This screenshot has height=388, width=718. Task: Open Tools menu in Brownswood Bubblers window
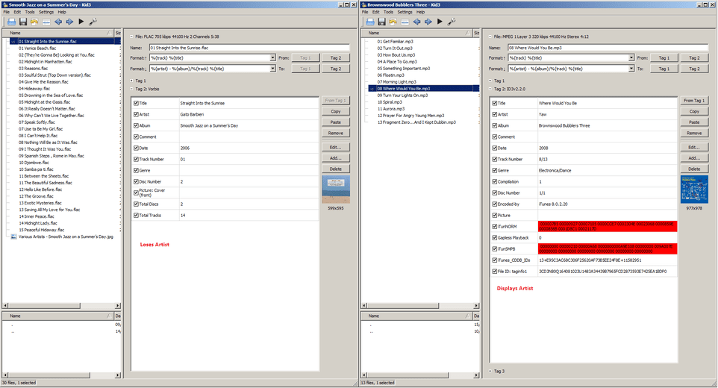point(388,12)
